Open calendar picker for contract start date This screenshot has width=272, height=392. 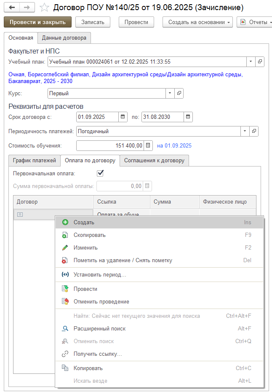click(123, 117)
